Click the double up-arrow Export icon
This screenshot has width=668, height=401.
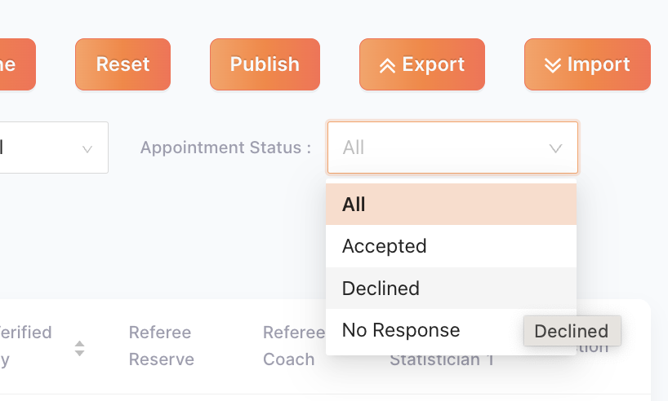[387, 65]
